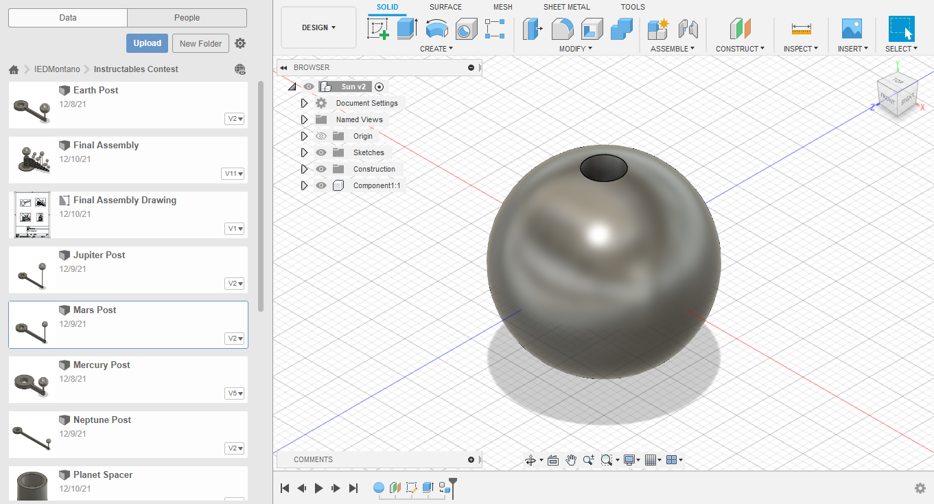Viewport: 934px width, 504px height.
Task: Hide Component1:1 using eye icon
Action: pos(320,185)
